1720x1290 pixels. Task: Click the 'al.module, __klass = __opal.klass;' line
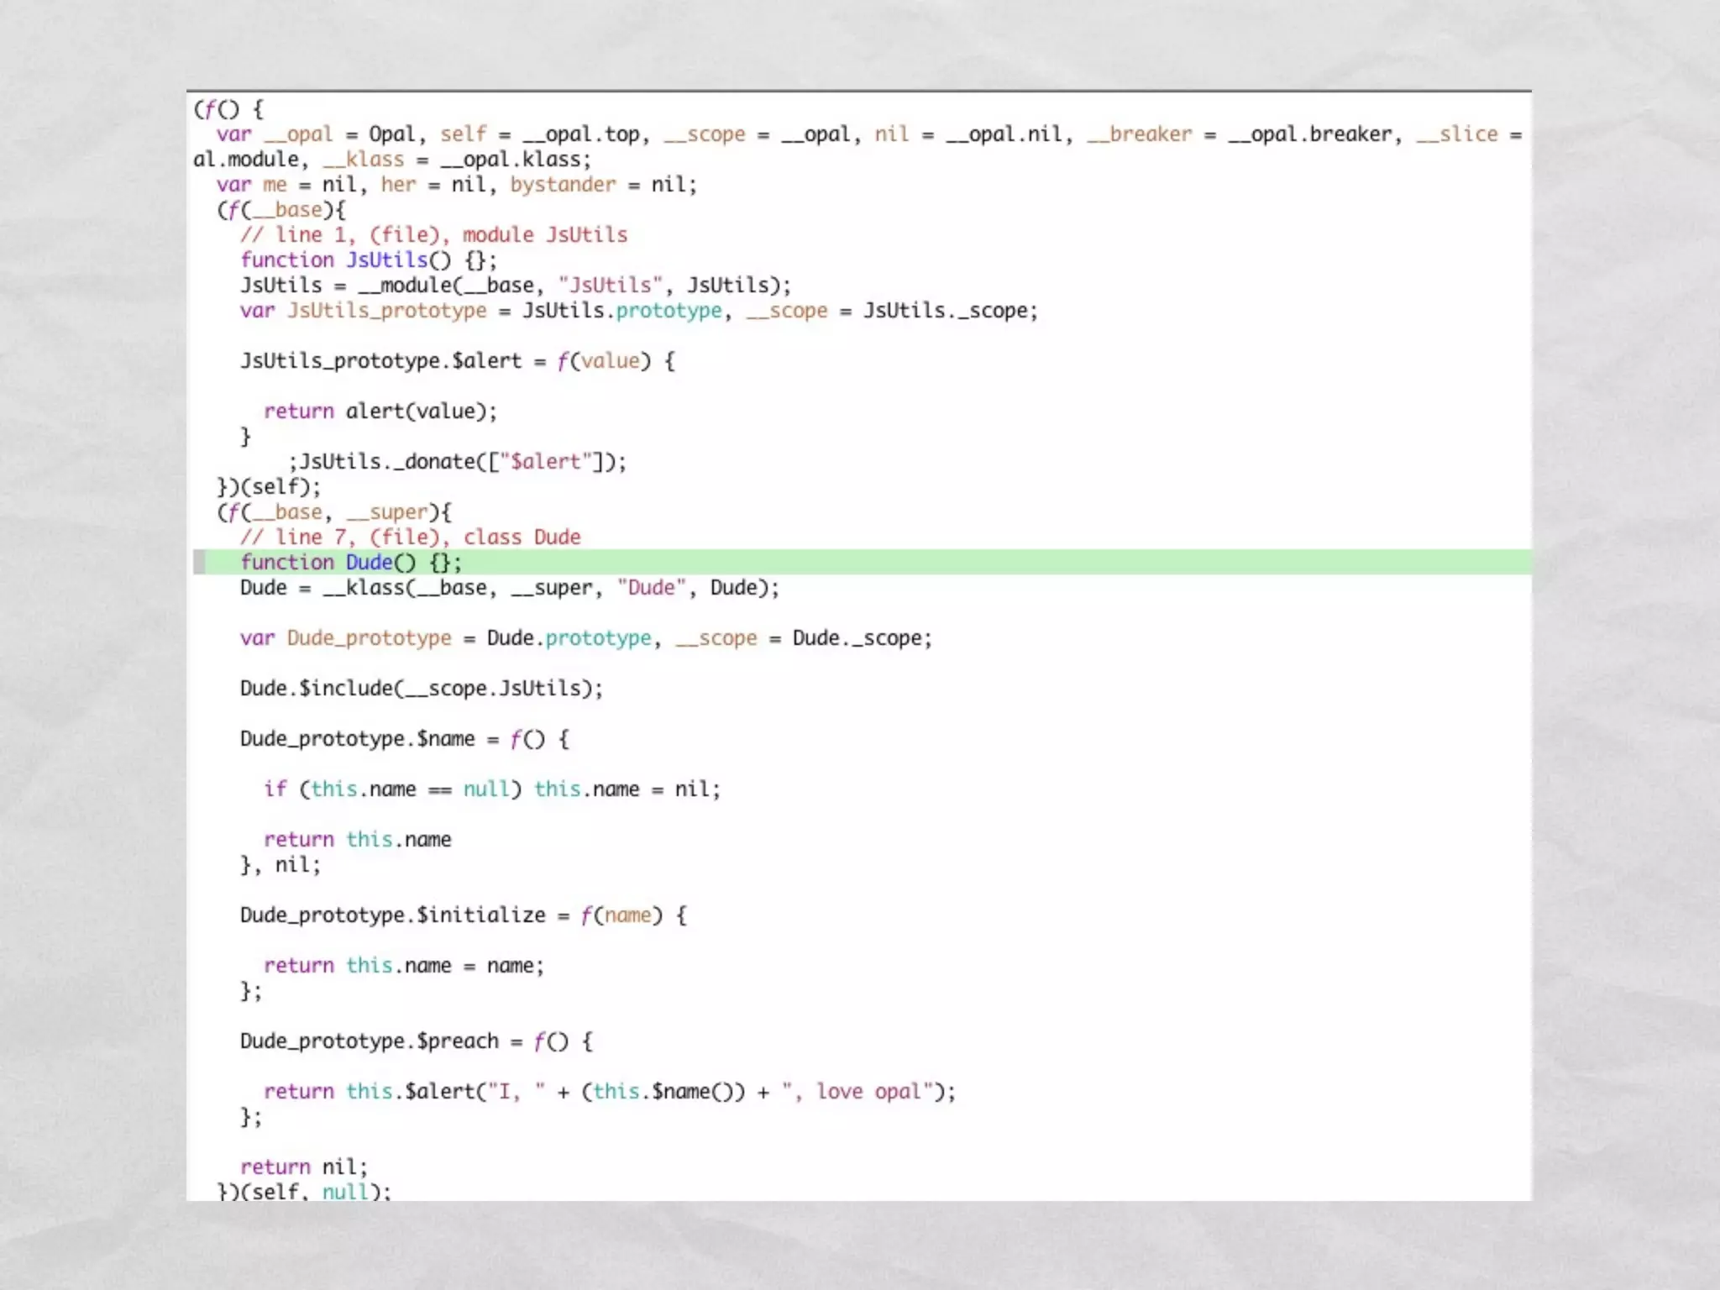tap(392, 160)
